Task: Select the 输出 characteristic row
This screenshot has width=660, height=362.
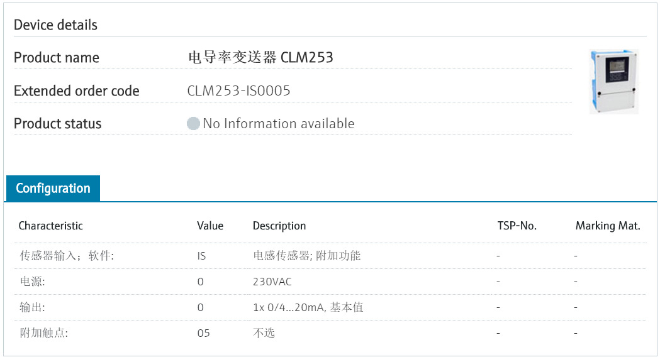Action: pyautogui.click(x=330, y=307)
